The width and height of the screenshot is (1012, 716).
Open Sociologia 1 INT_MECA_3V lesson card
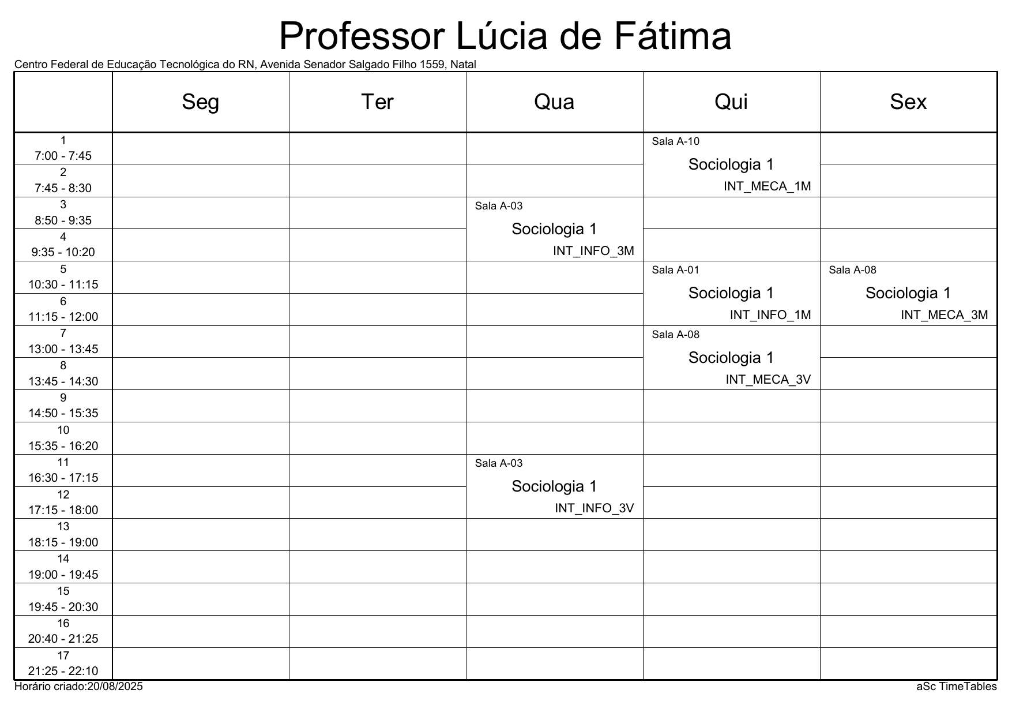[731, 358]
